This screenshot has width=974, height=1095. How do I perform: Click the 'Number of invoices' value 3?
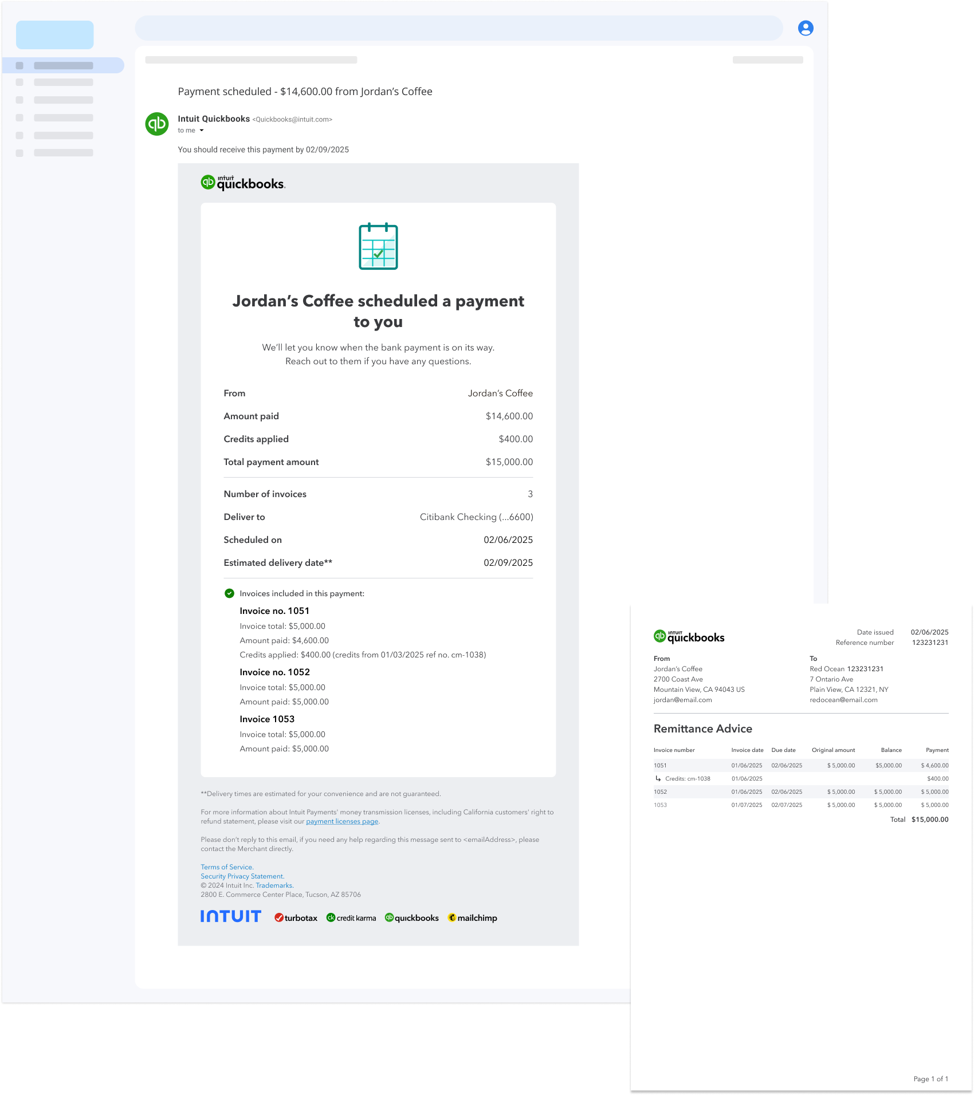coord(530,494)
